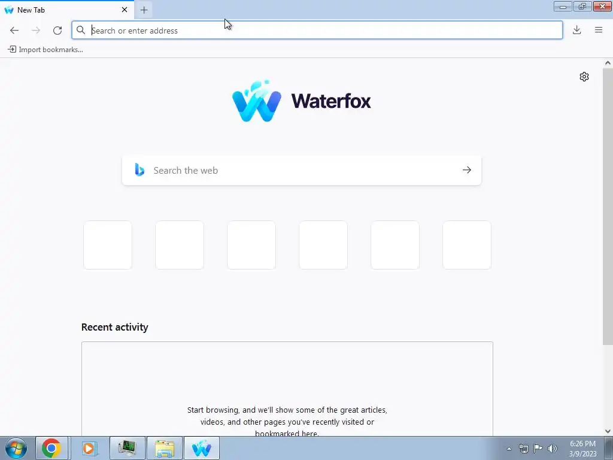Open the Downloads panel icon
Image resolution: width=613 pixels, height=460 pixels.
point(576,30)
